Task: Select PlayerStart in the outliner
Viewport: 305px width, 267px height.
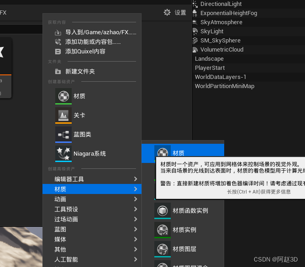Action: 210,68
